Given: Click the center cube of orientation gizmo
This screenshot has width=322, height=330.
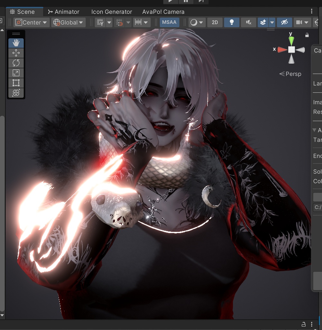Looking at the screenshot, I should point(291,50).
